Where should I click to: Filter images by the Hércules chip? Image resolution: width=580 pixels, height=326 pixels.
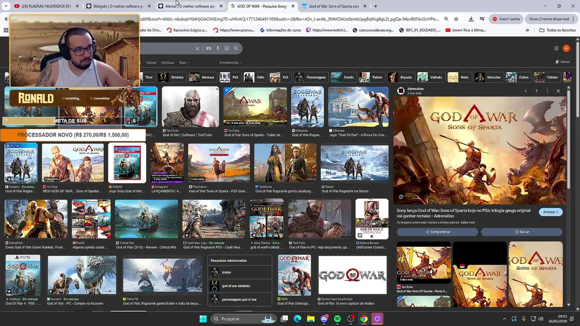488,77
